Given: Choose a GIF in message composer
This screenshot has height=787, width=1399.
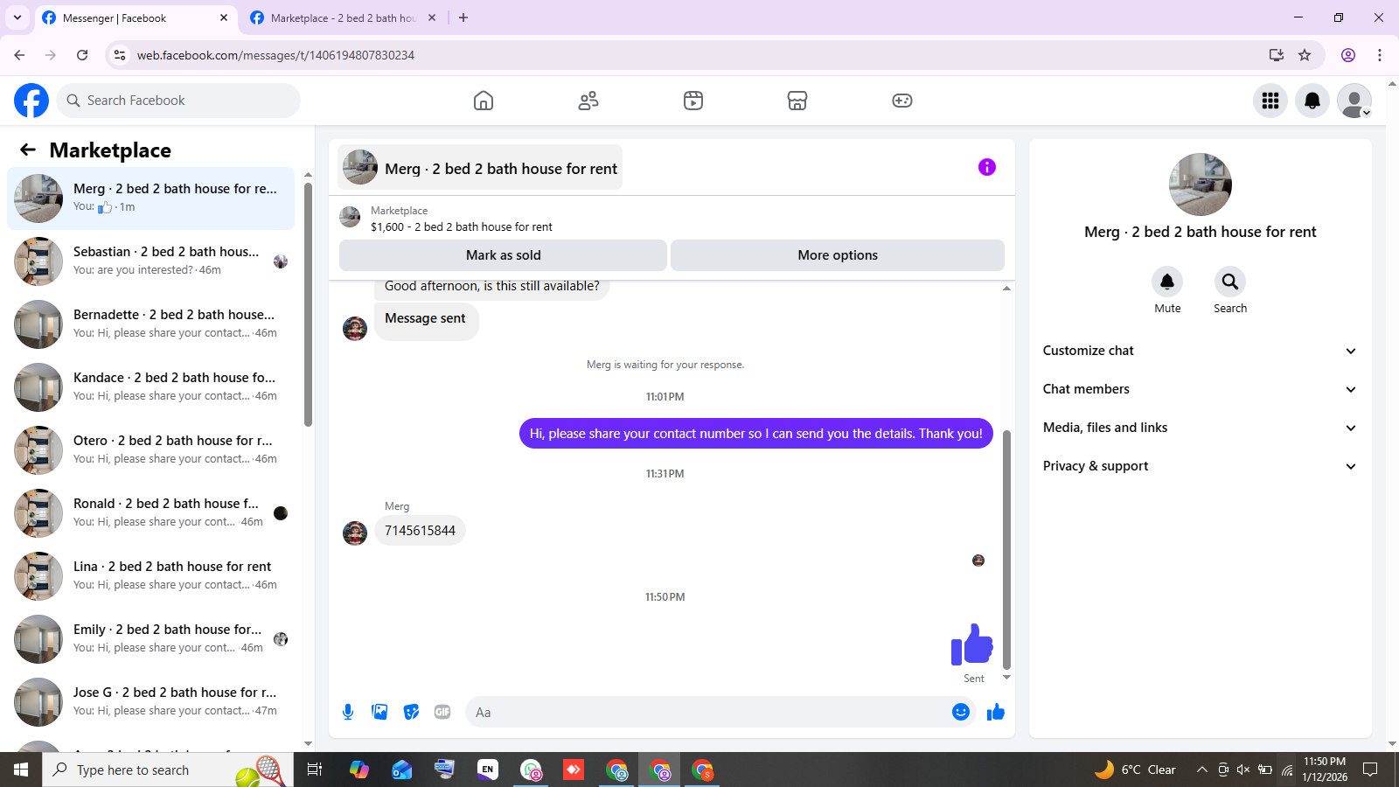Looking at the screenshot, I should pyautogui.click(x=442, y=712).
